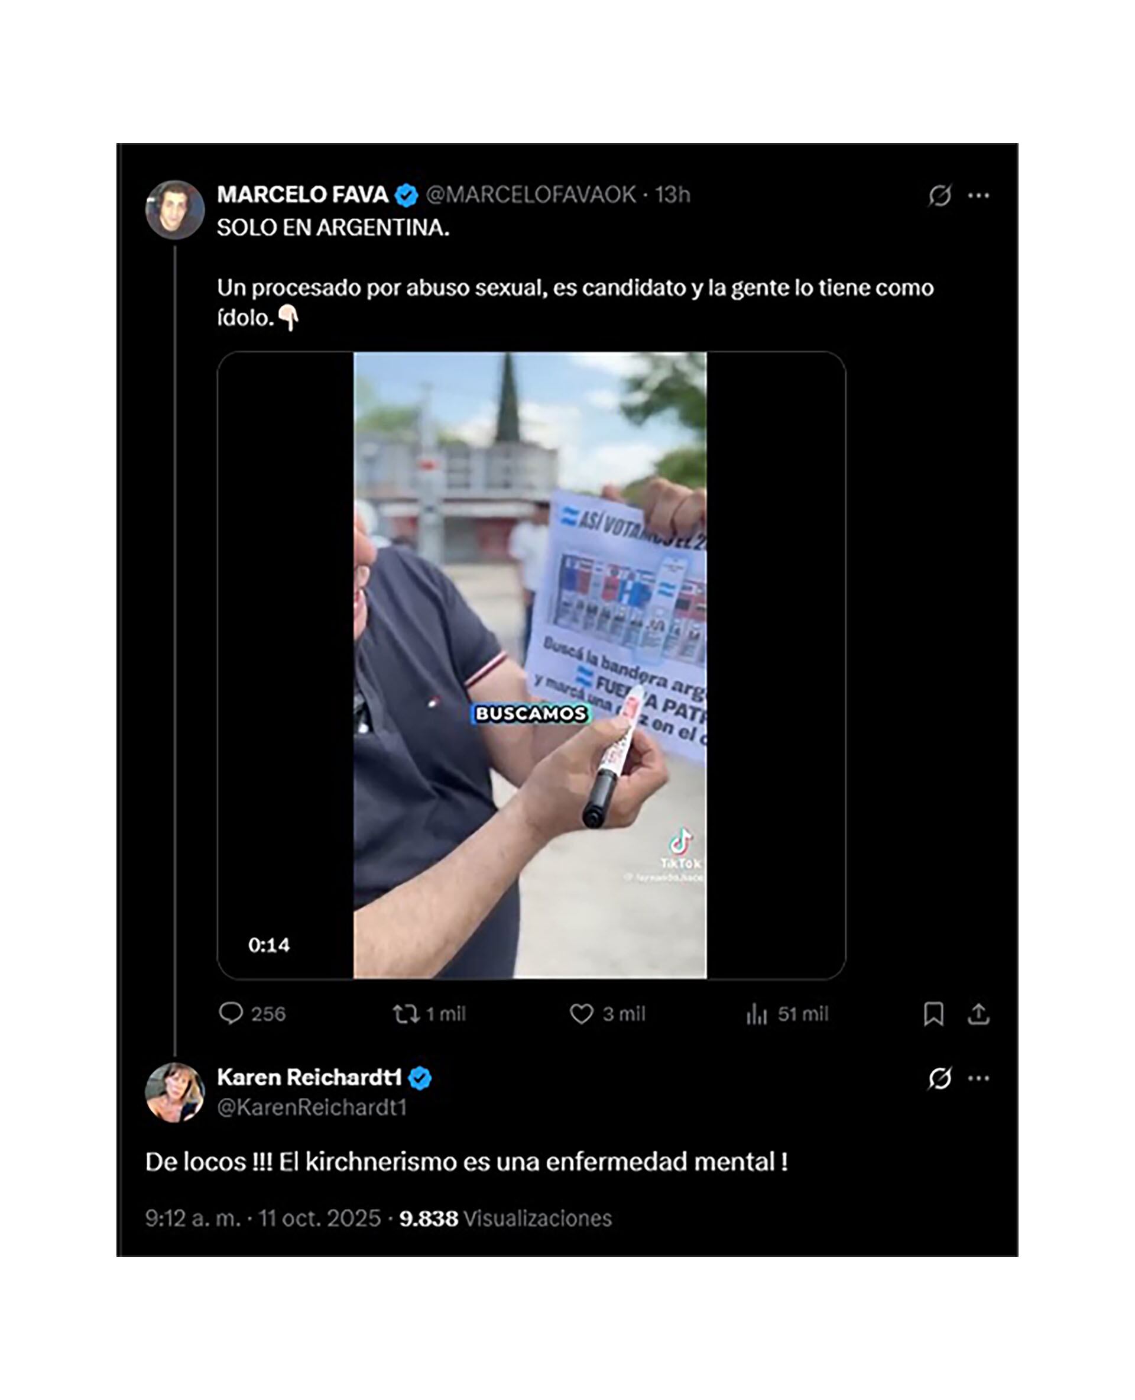Screen dimensions: 1135x1400
Task: Click the reply icon with 256 comments
Action: [230, 1013]
